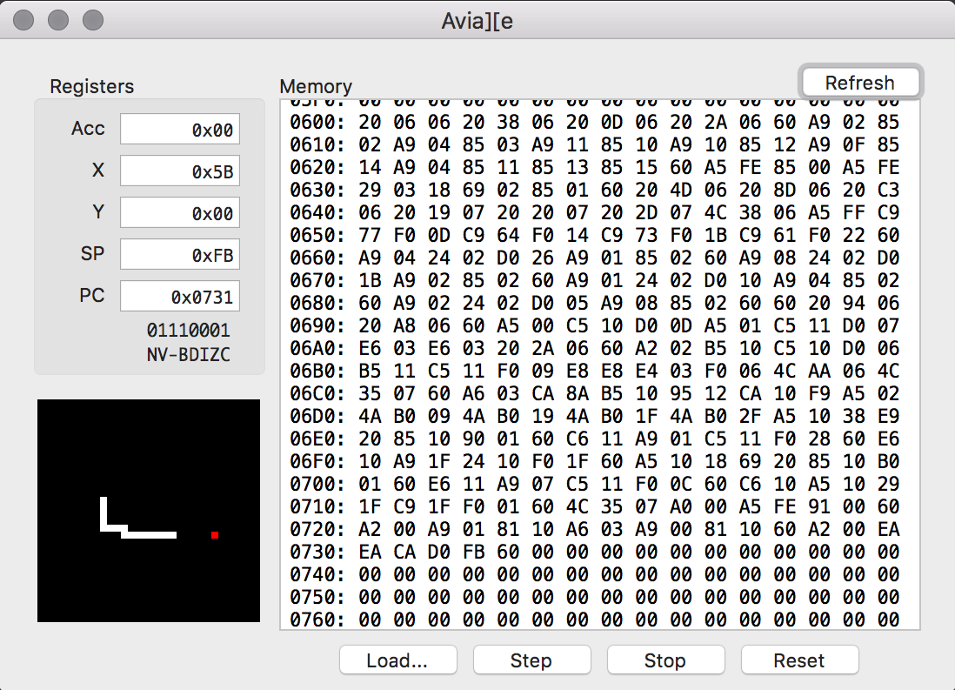
Task: Step one CPU instruction
Action: click(x=531, y=660)
